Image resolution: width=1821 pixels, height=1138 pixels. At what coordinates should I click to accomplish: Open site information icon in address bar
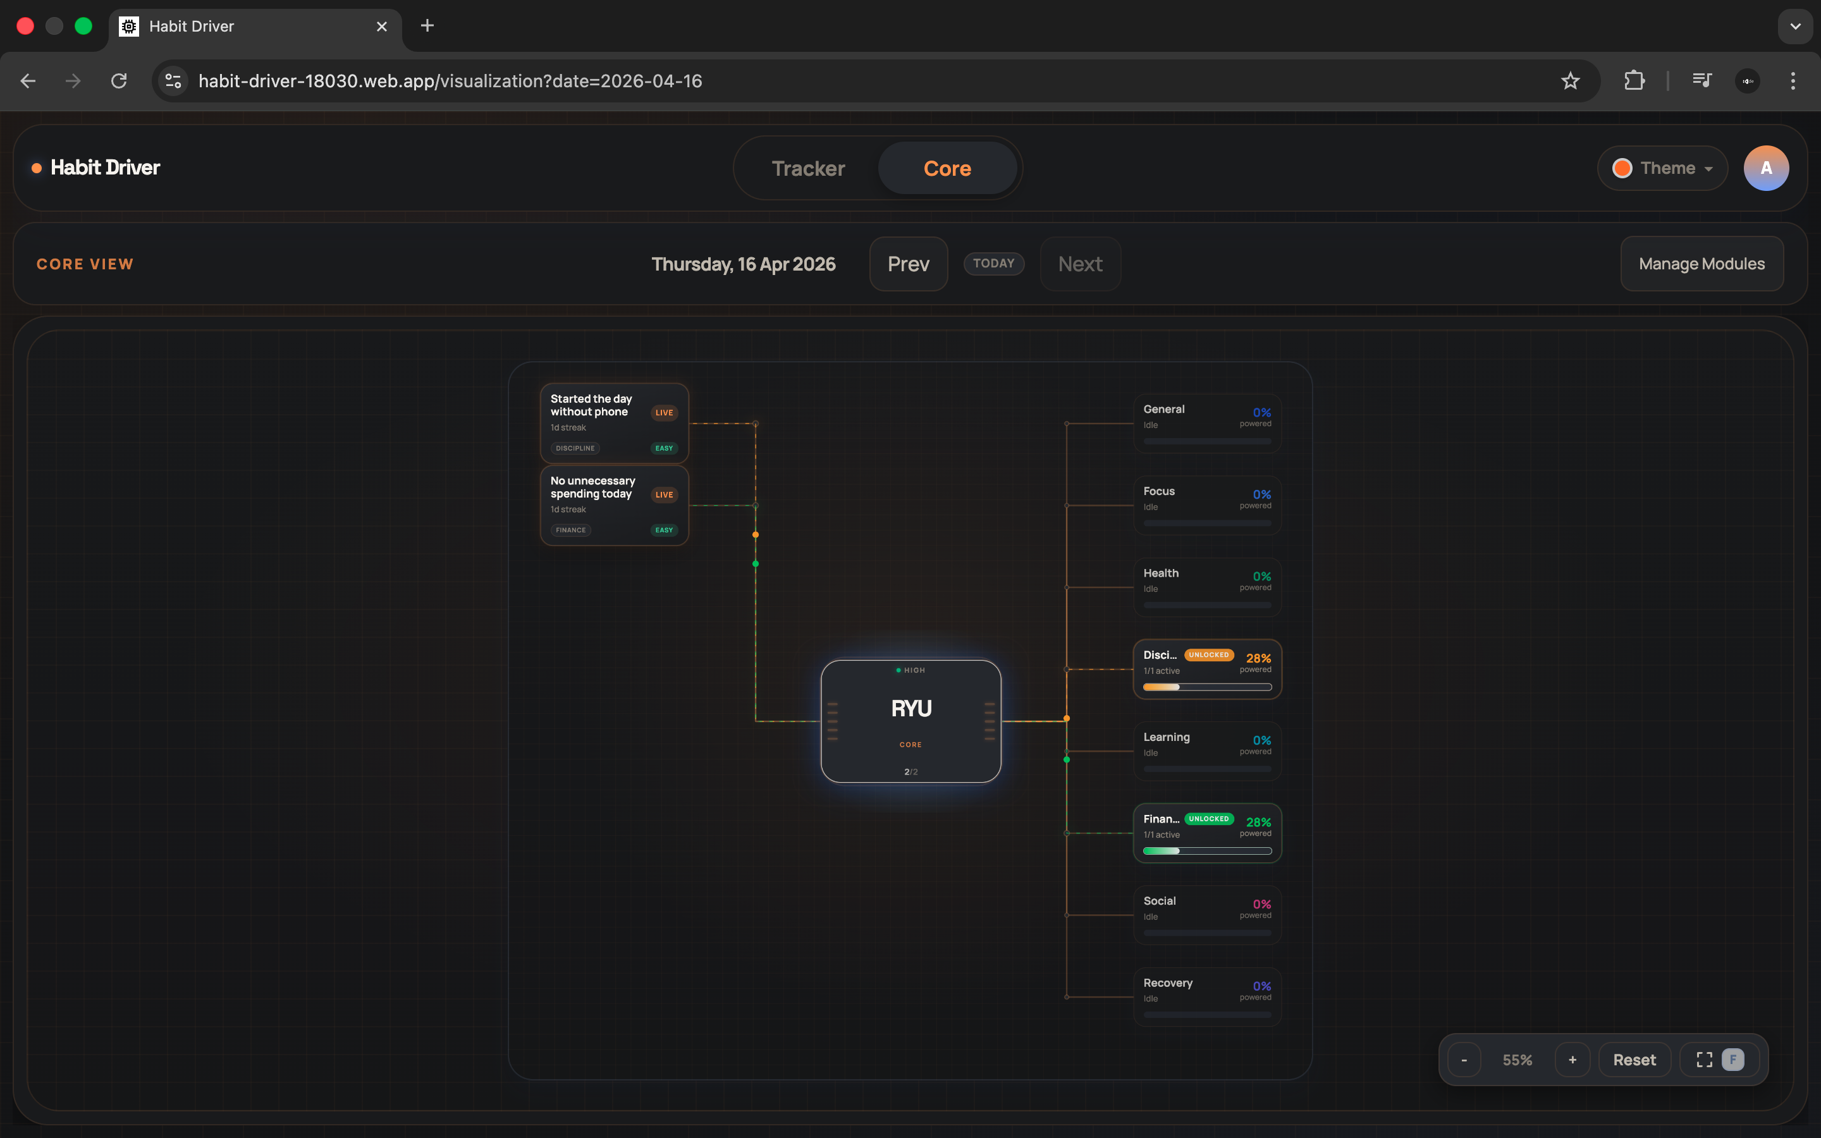tap(174, 80)
